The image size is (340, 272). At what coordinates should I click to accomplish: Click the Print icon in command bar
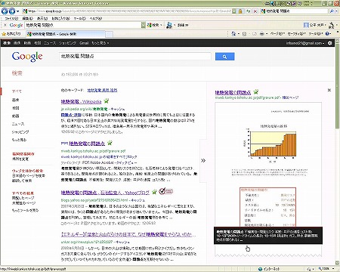point(262,34)
